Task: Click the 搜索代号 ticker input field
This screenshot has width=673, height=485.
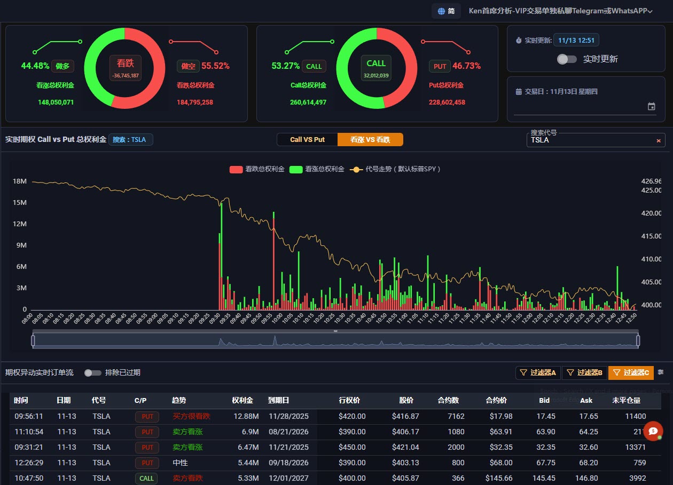Action: point(592,140)
